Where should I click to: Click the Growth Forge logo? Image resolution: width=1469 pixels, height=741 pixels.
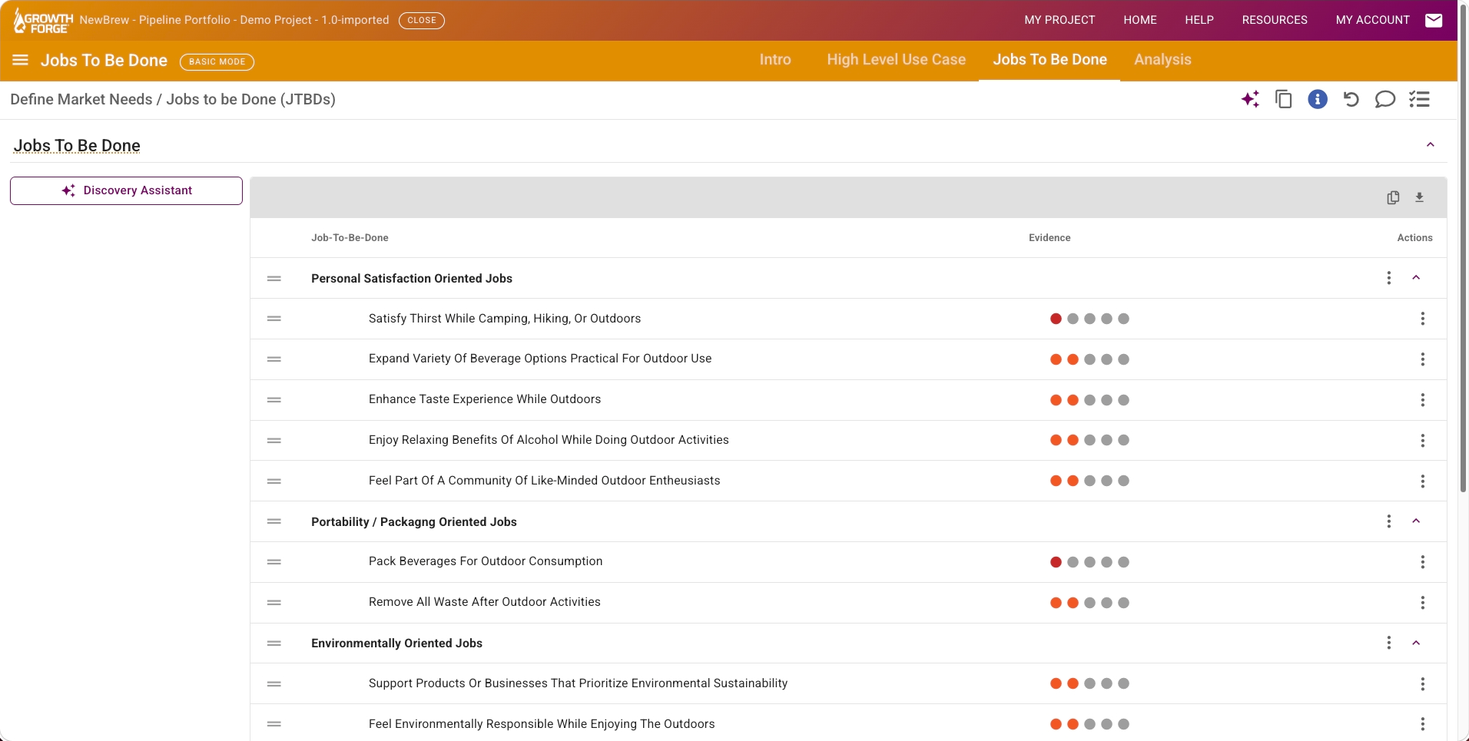(x=43, y=21)
